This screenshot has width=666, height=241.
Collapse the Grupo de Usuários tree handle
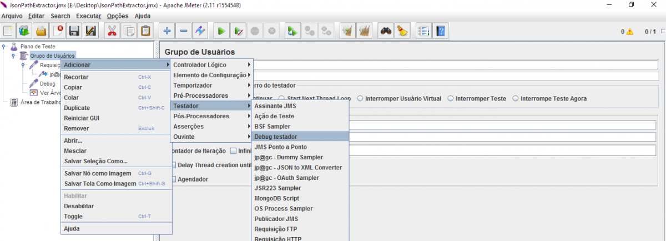tap(13, 56)
